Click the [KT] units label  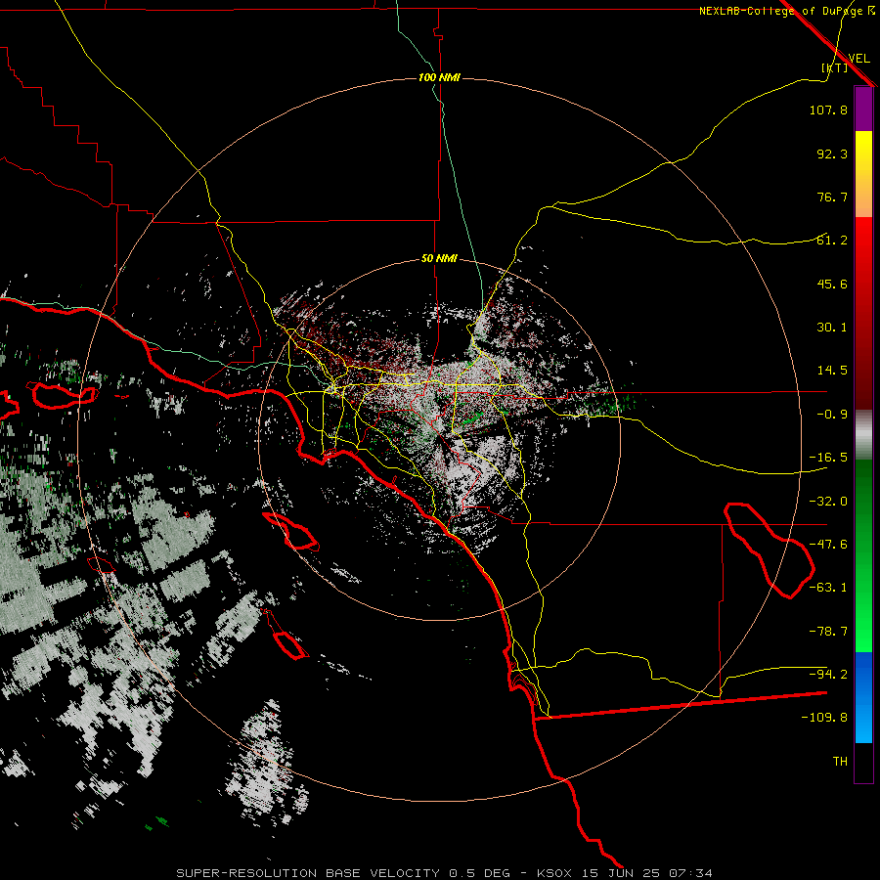(x=835, y=67)
